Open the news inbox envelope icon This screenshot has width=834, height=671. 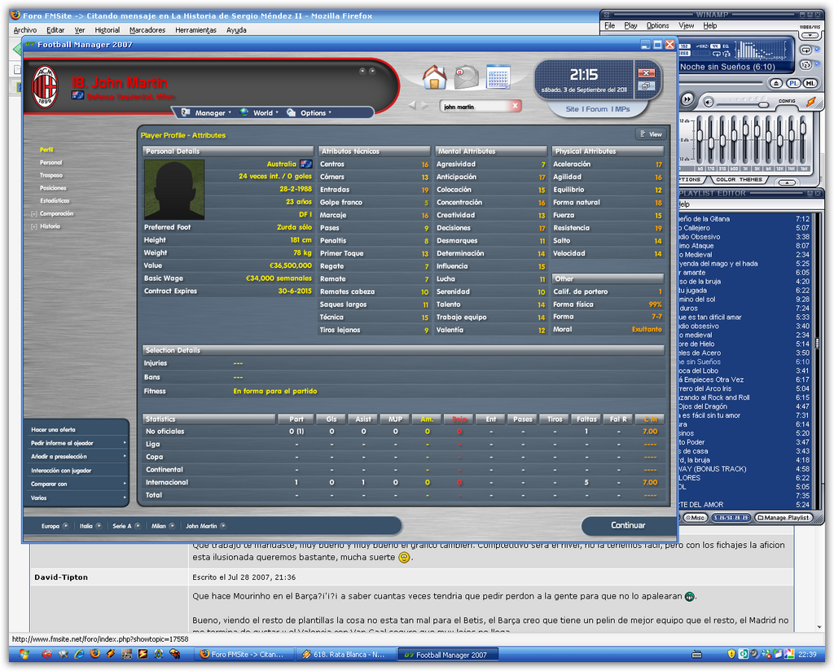click(x=466, y=77)
